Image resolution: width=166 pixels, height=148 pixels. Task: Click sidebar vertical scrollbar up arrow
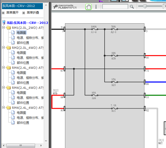46,5
